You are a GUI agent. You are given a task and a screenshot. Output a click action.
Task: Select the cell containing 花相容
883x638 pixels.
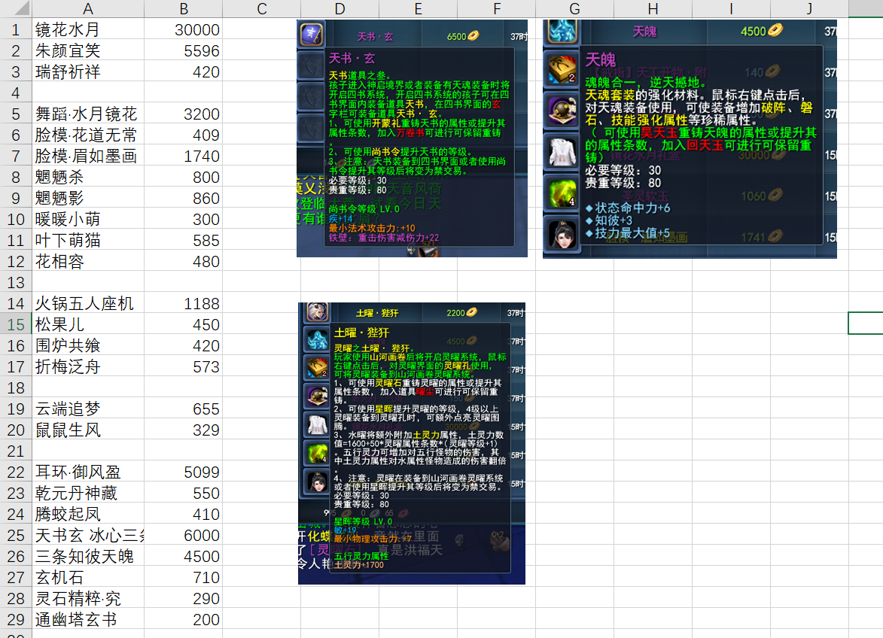(88, 262)
